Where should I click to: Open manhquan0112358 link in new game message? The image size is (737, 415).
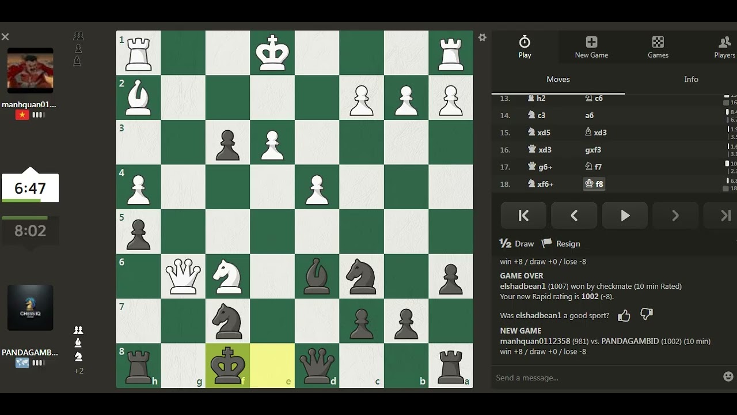point(535,341)
